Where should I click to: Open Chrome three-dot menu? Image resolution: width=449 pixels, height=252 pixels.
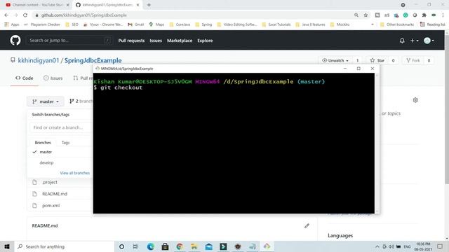pyautogui.click(x=443, y=15)
